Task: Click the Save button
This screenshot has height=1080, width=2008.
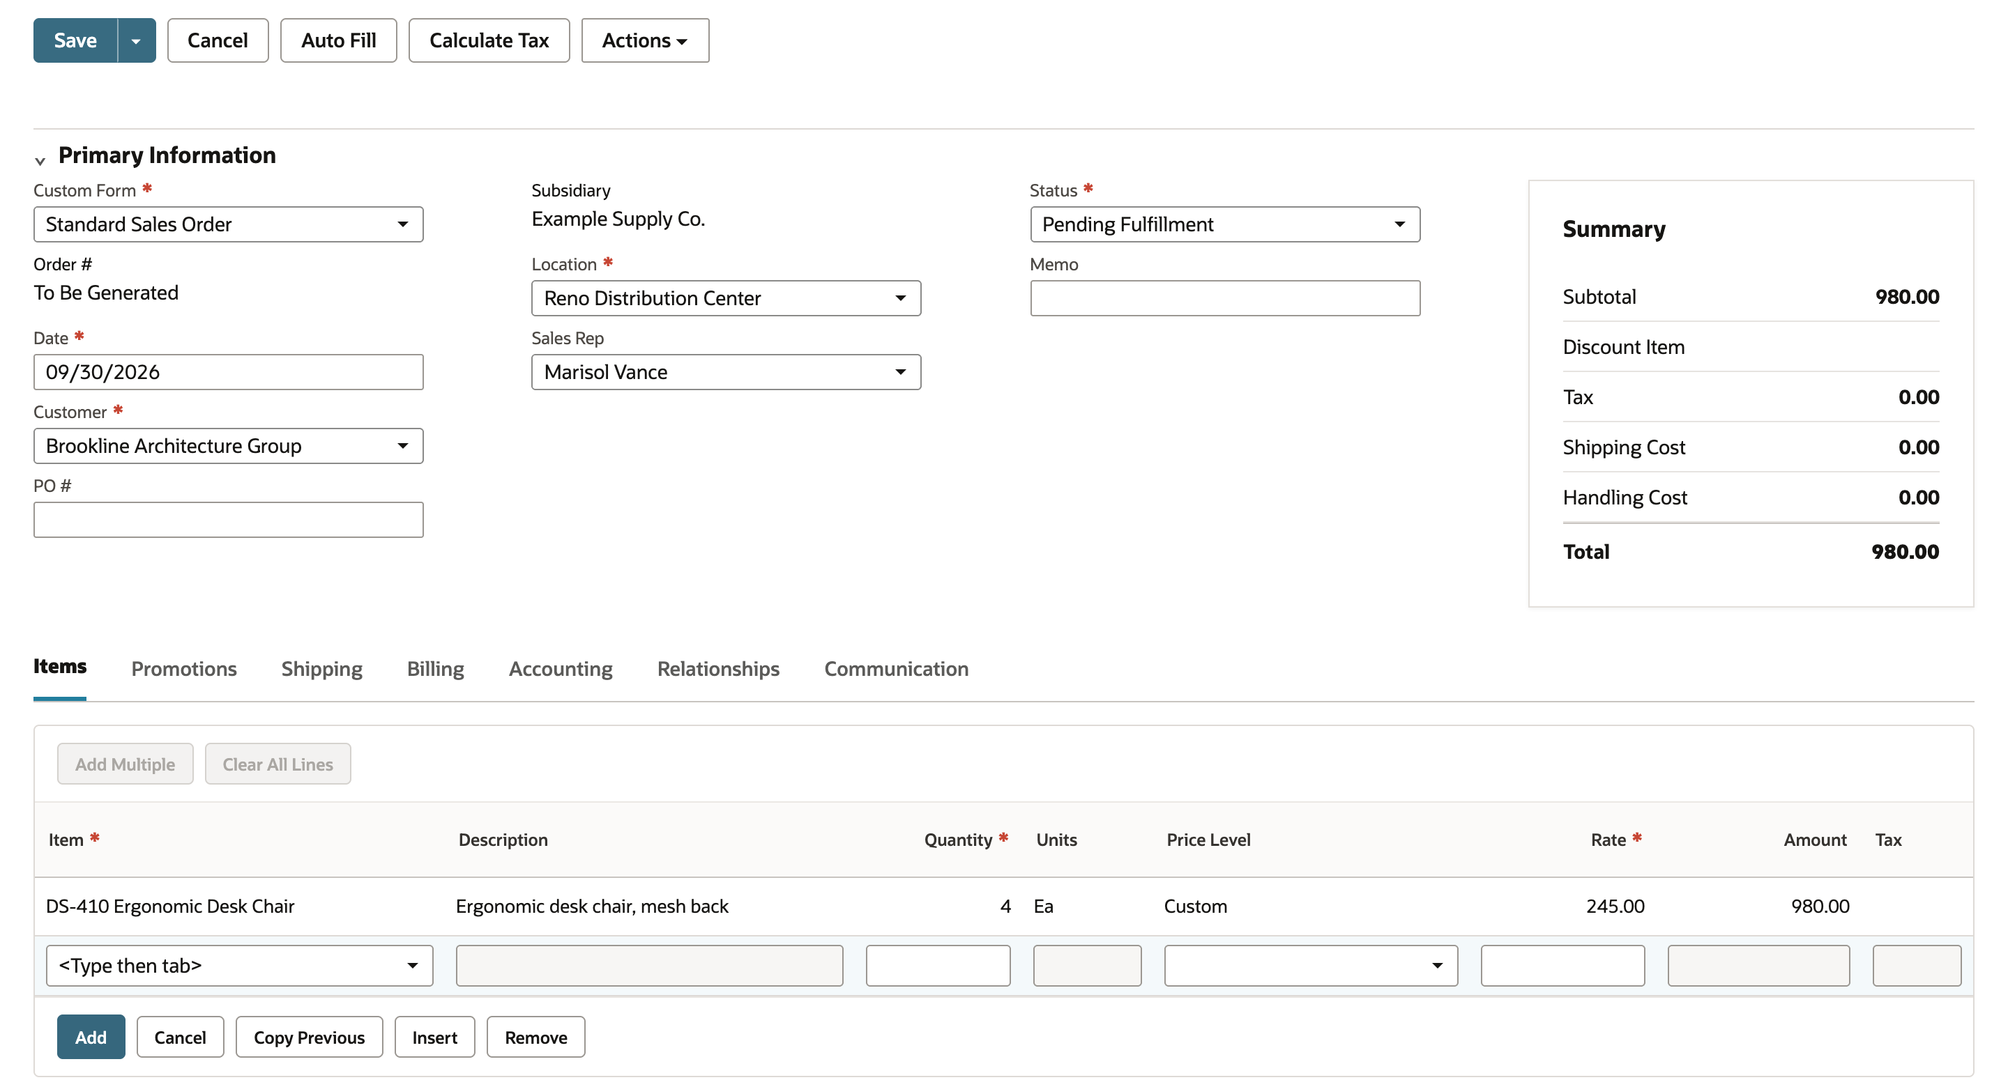Action: tap(75, 40)
